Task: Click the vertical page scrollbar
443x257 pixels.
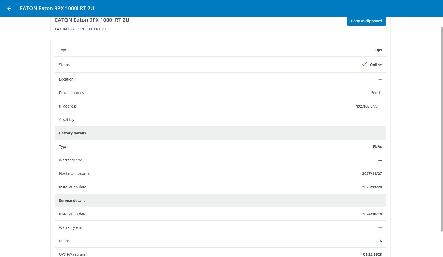Action: click(x=441, y=130)
